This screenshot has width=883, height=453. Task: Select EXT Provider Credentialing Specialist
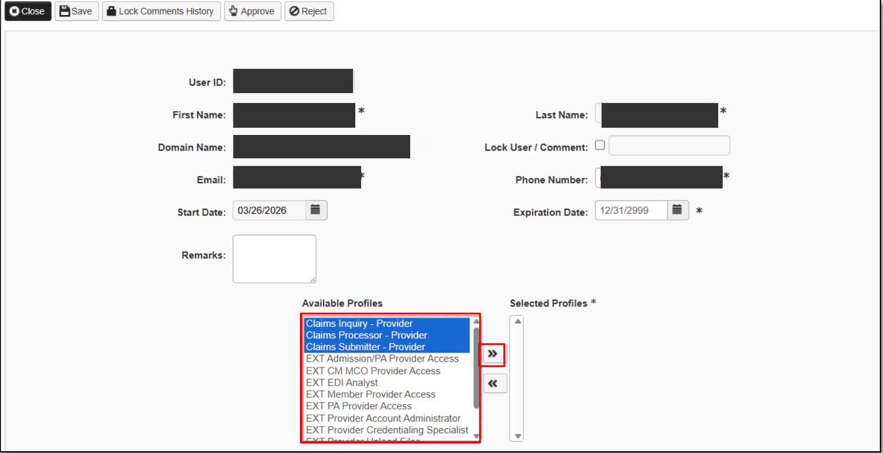pos(387,430)
